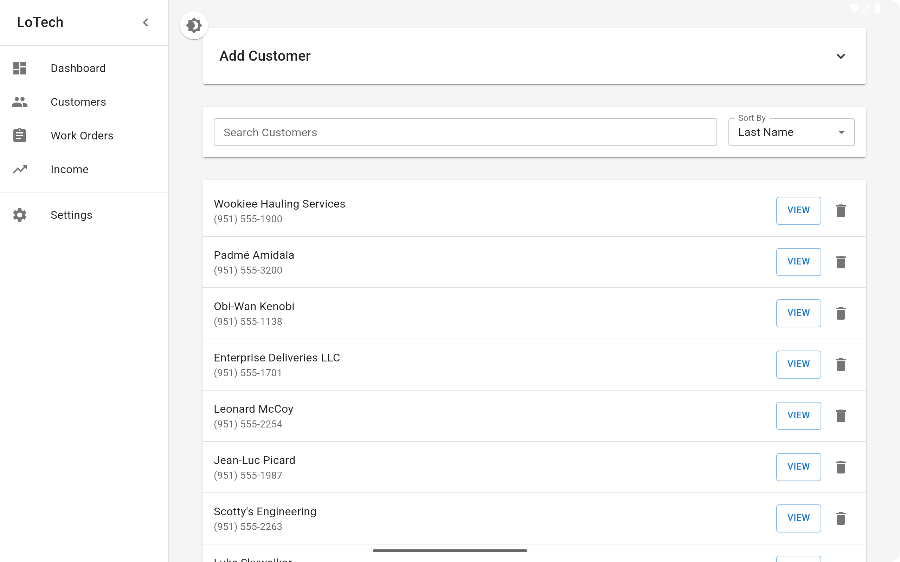The image size is (900, 562).
Task: Delete Leonard McCoy using the trash icon
Action: tap(841, 416)
